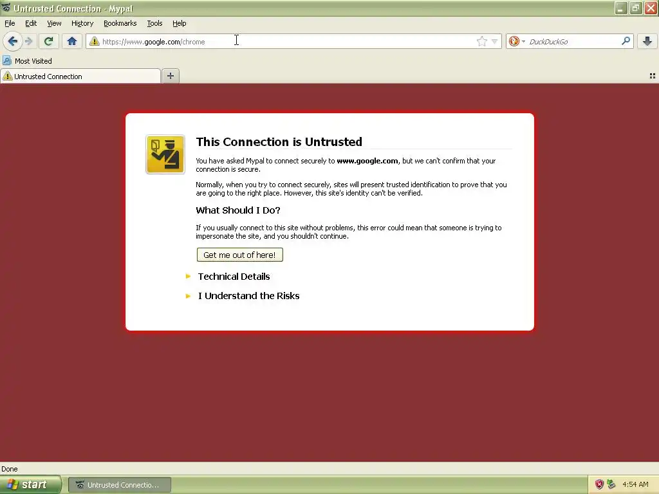This screenshot has width=659, height=494.
Task: Show all tabs via the grid icon
Action: coord(653,76)
